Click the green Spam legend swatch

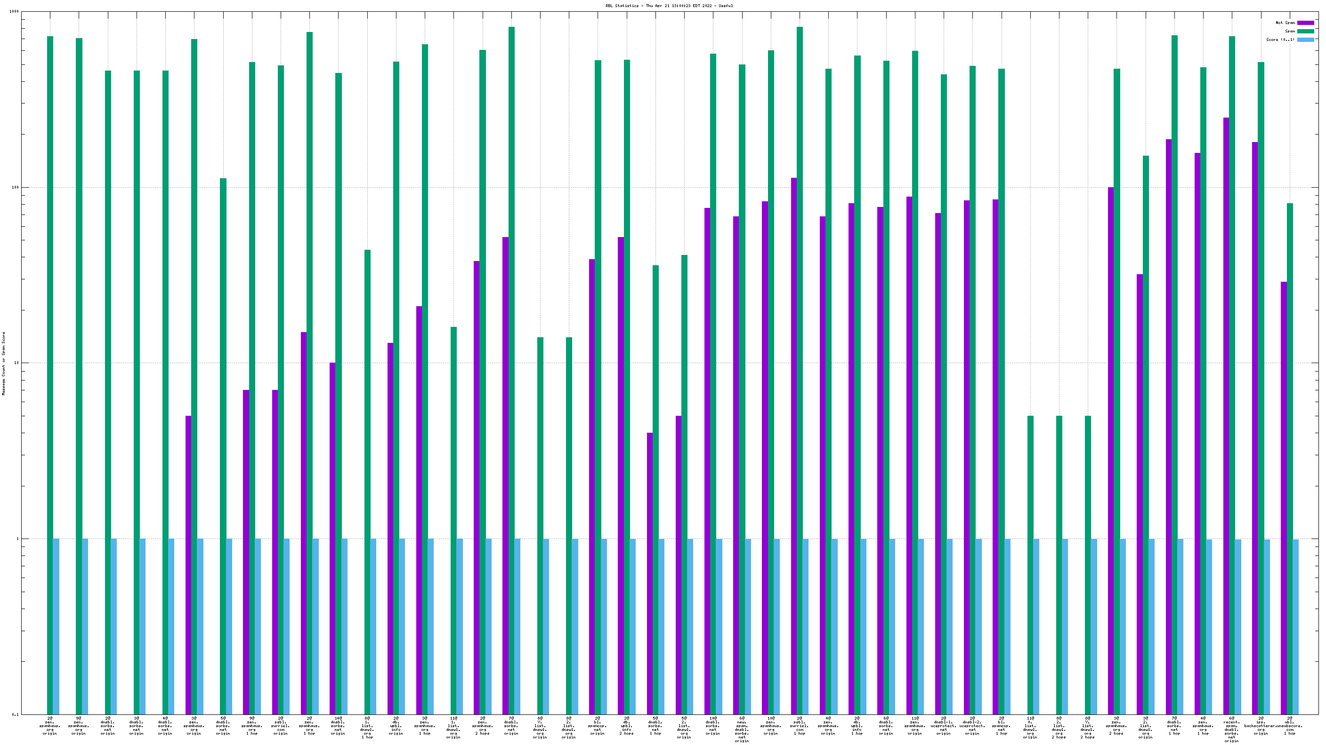(1305, 32)
